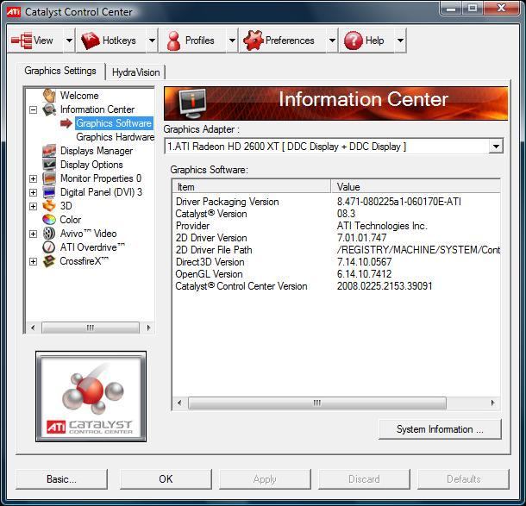Select the Driver Packaging Version row

click(336, 202)
